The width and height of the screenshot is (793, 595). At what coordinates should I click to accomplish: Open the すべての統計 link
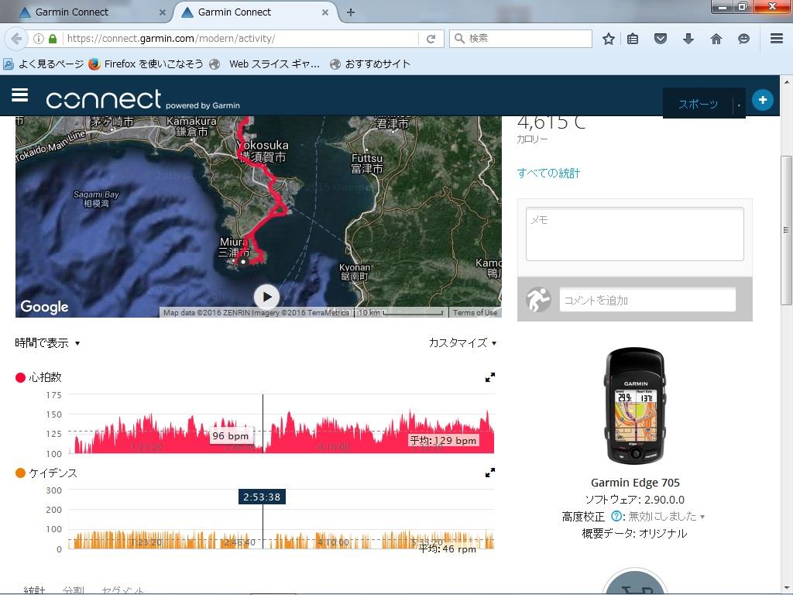click(548, 173)
